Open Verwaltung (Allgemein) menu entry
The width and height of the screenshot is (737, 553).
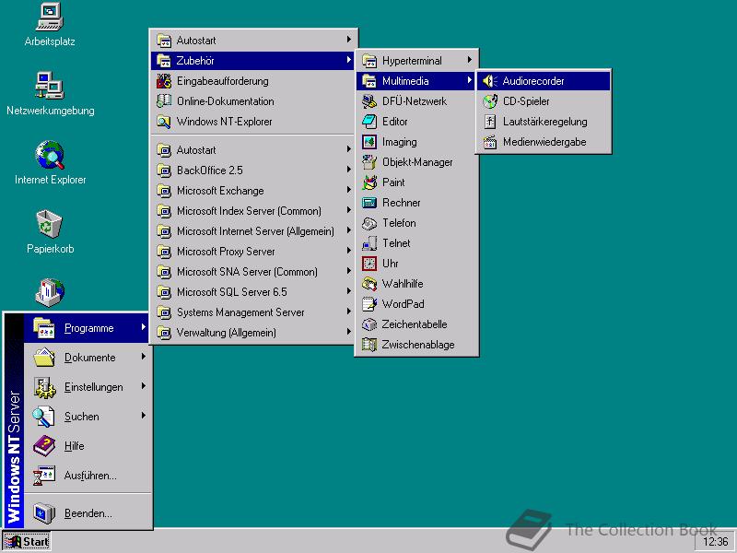point(252,333)
